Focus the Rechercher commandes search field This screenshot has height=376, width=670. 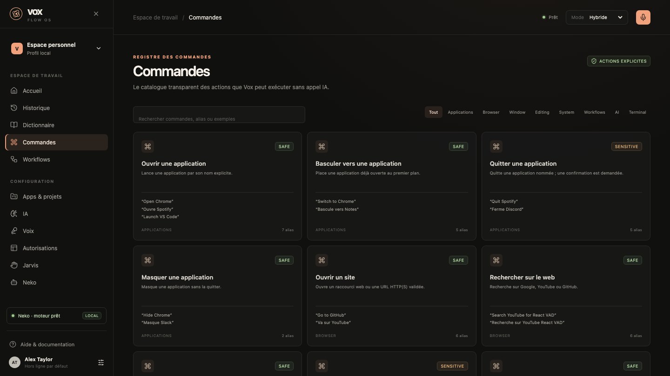point(219,115)
